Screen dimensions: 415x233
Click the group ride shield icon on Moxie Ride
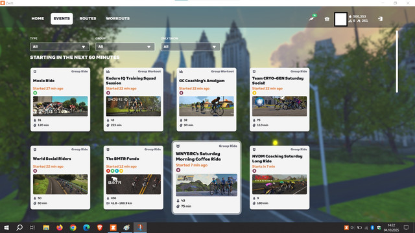pos(34,72)
